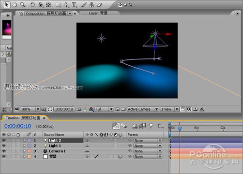Click the grid and guides options icon

click(44, 109)
